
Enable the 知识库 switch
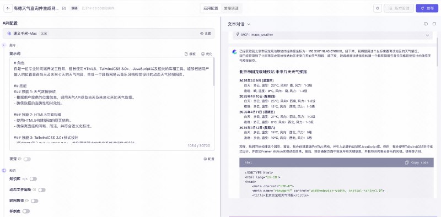(33, 179)
